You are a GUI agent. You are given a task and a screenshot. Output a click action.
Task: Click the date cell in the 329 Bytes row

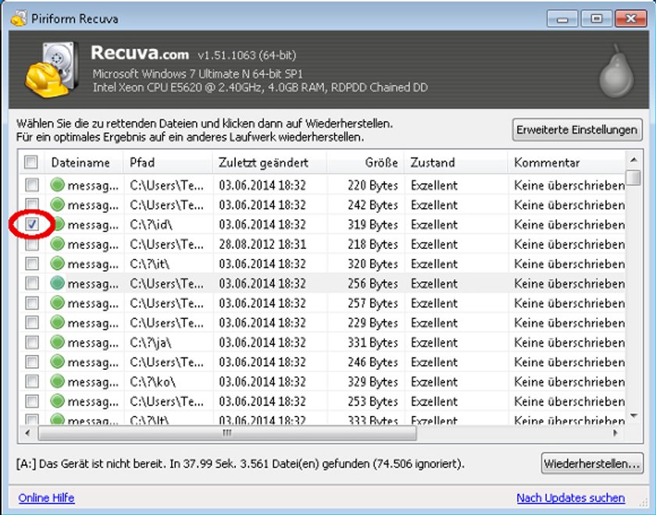(262, 382)
